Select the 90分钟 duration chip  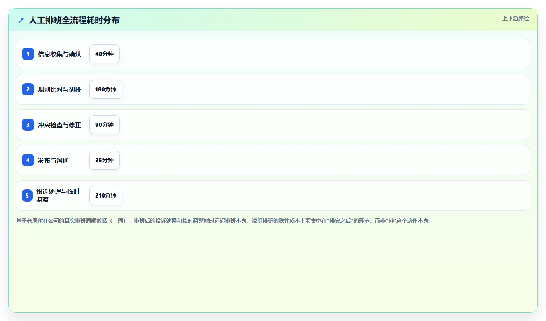click(104, 125)
